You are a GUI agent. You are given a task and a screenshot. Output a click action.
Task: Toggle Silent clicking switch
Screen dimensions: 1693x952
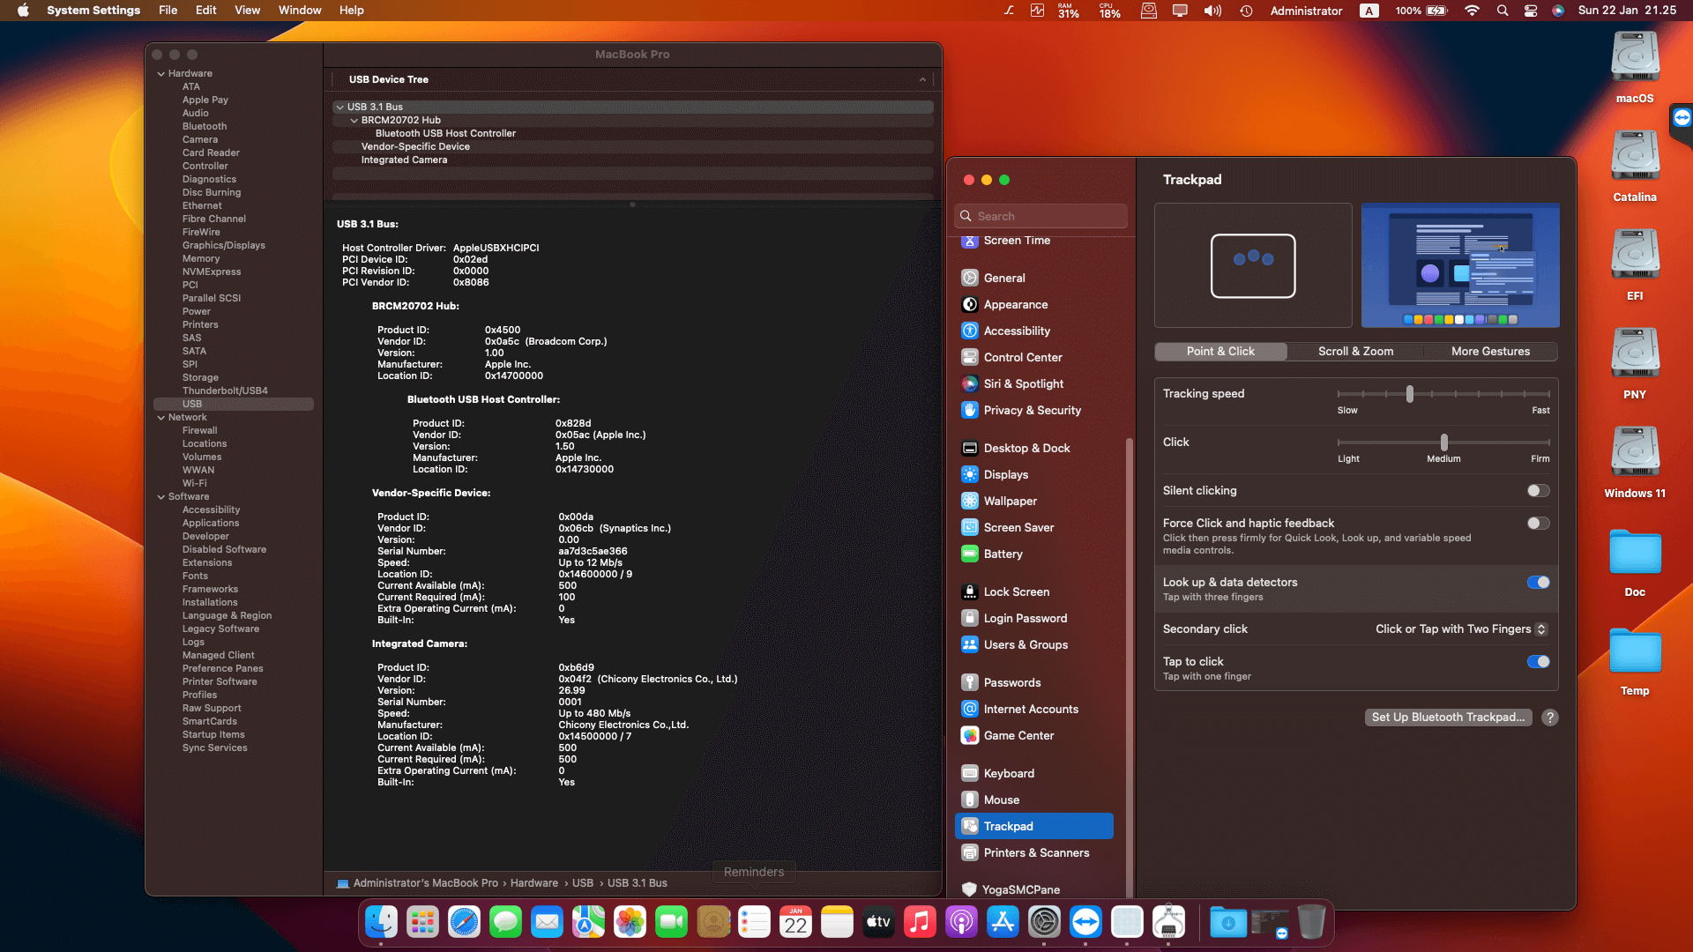(1539, 491)
